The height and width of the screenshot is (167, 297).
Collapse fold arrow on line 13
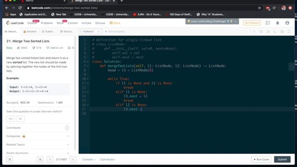pyautogui.click(x=88, y=92)
